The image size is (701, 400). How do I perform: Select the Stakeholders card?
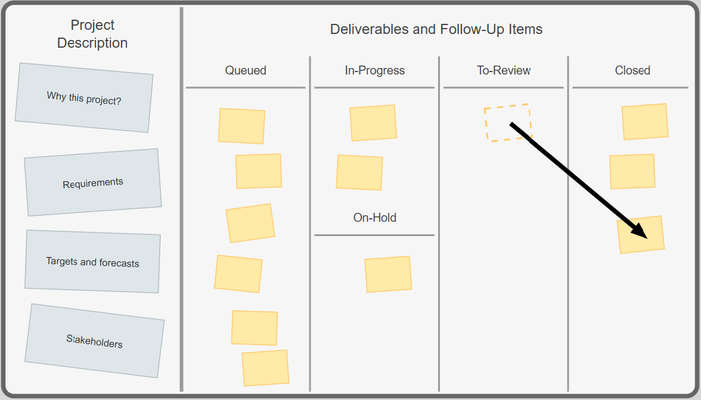coord(94,341)
